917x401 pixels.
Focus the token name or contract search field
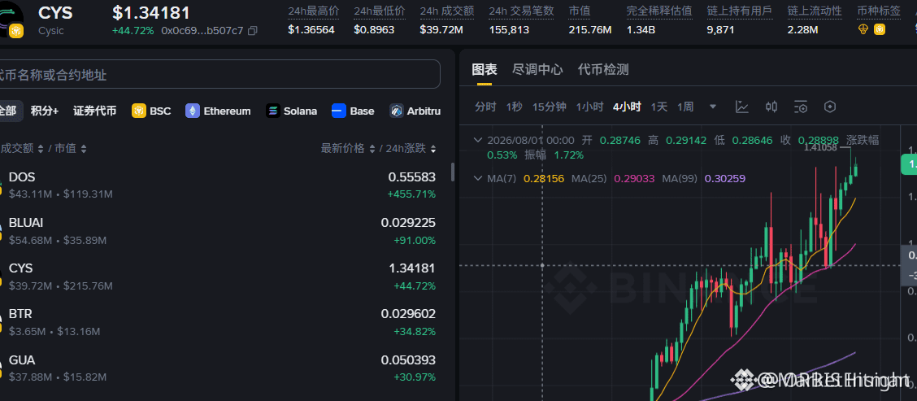tap(219, 74)
